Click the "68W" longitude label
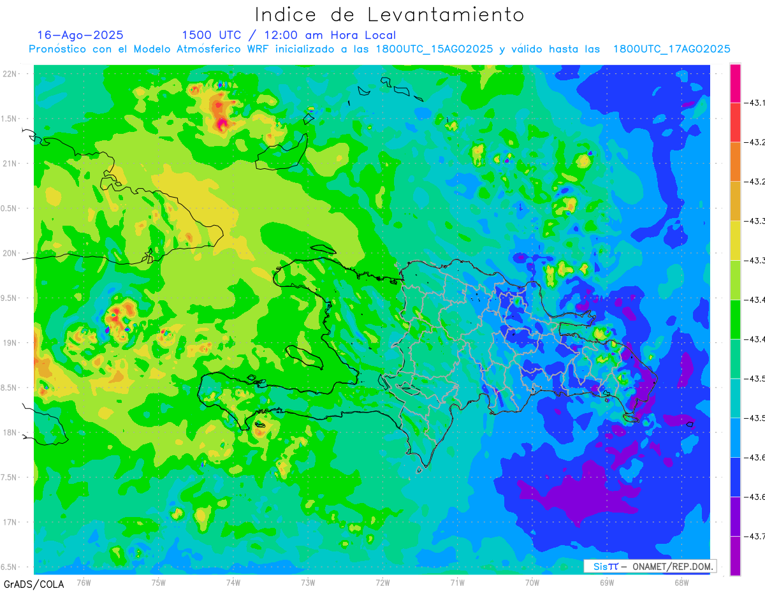The height and width of the screenshot is (591, 765). pos(681,583)
